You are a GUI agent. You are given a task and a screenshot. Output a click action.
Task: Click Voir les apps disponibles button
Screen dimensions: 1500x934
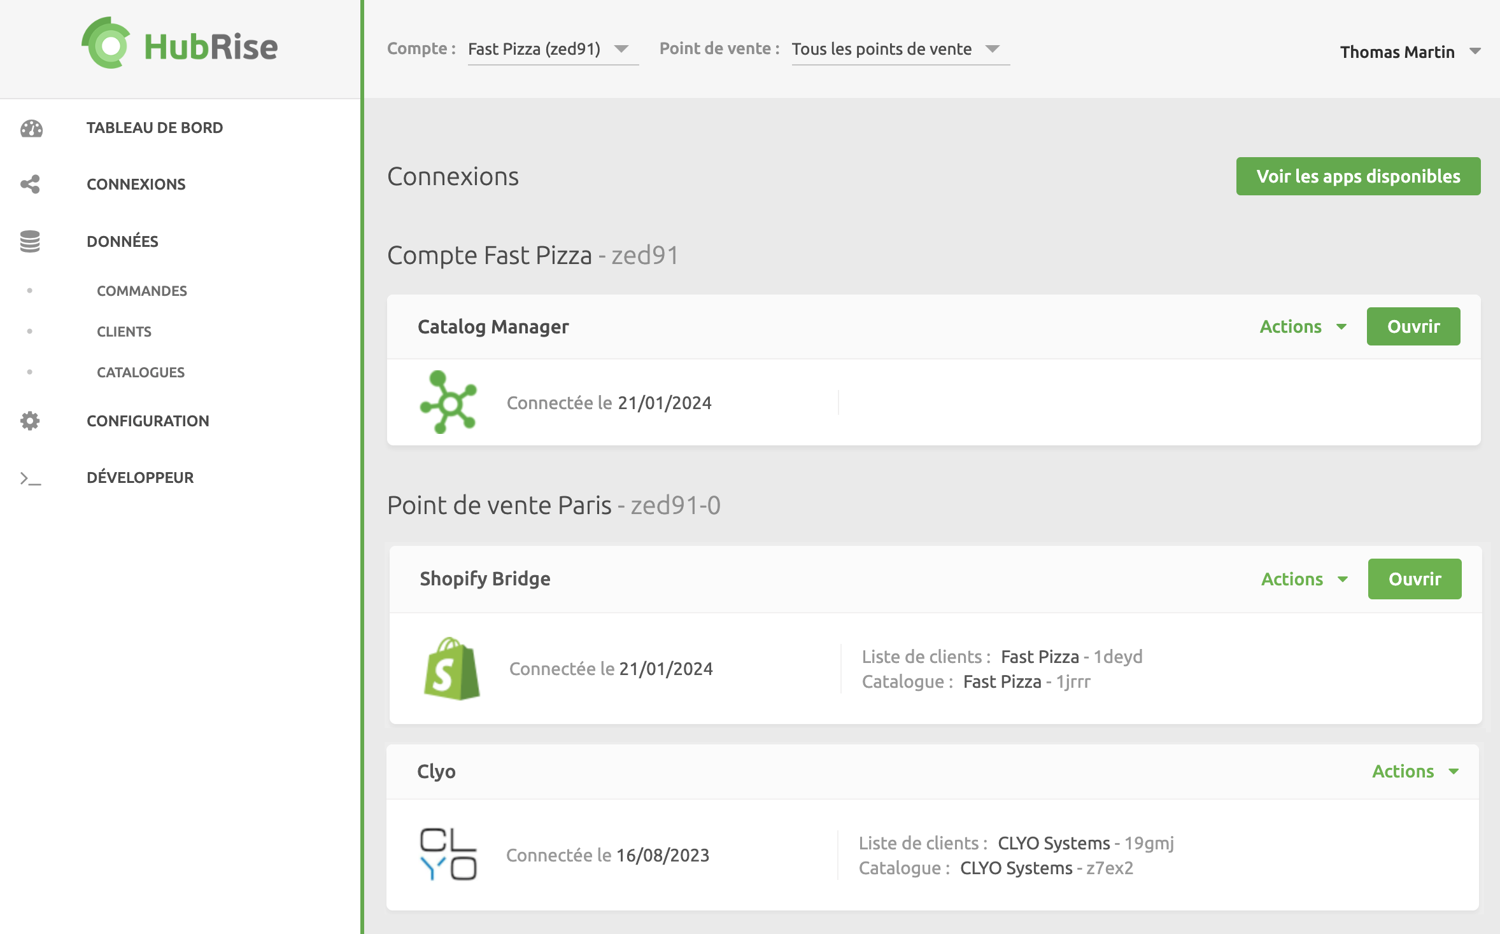coord(1358,176)
